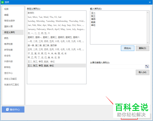Click the 导入(M) import button
This screenshot has height=121, width=153.
[142, 72]
